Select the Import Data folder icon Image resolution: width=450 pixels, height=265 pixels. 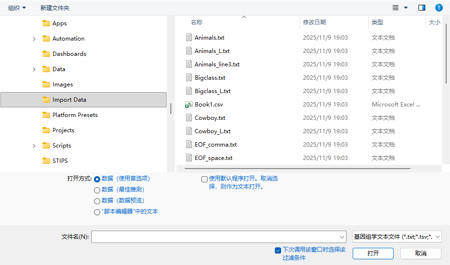point(46,100)
